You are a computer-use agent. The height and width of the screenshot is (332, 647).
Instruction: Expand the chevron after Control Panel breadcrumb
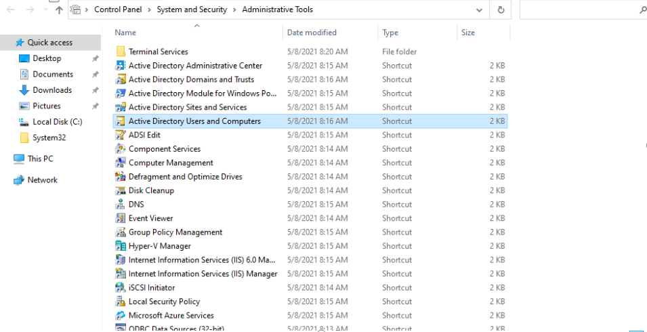point(150,10)
